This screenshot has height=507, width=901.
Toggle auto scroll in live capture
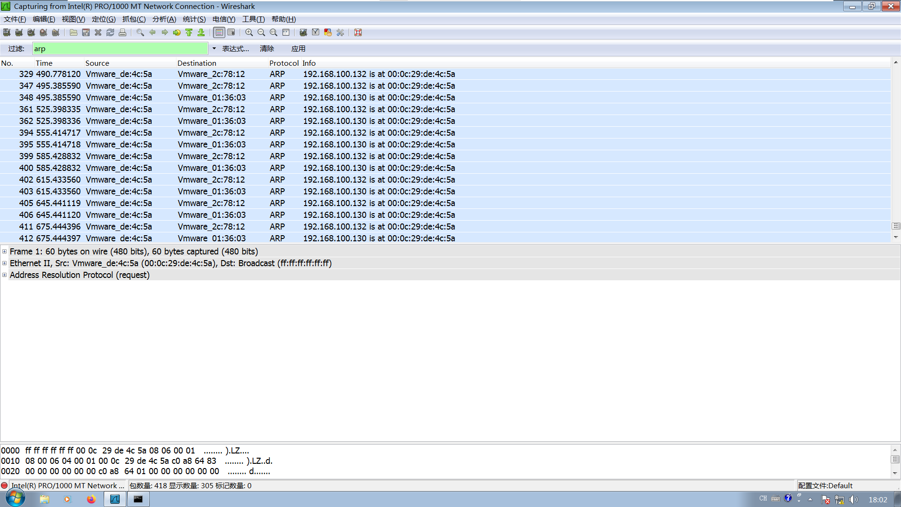(231, 32)
